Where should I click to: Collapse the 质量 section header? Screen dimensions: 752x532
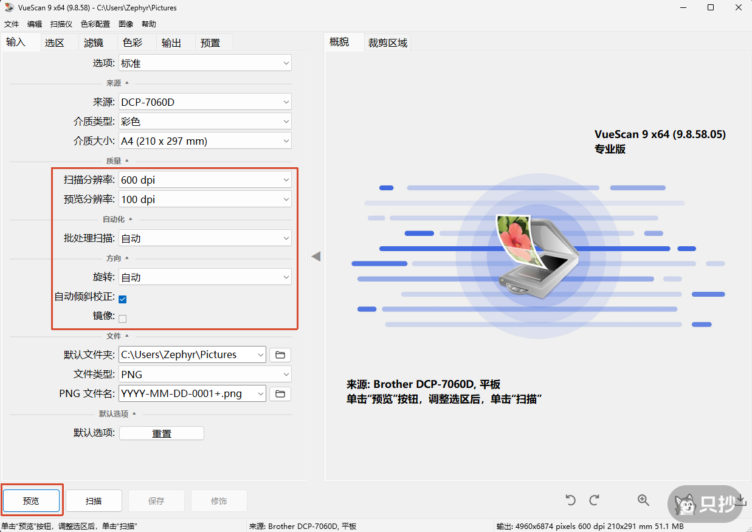[x=117, y=161]
